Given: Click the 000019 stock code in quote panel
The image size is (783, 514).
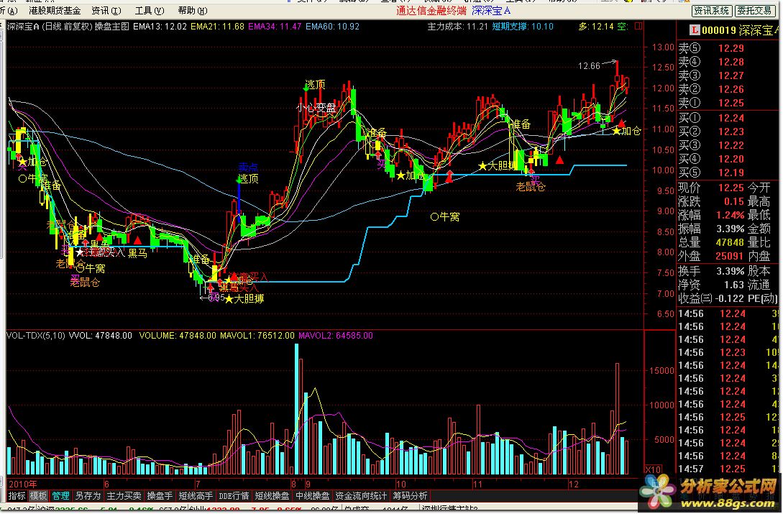Looking at the screenshot, I should click(719, 30).
